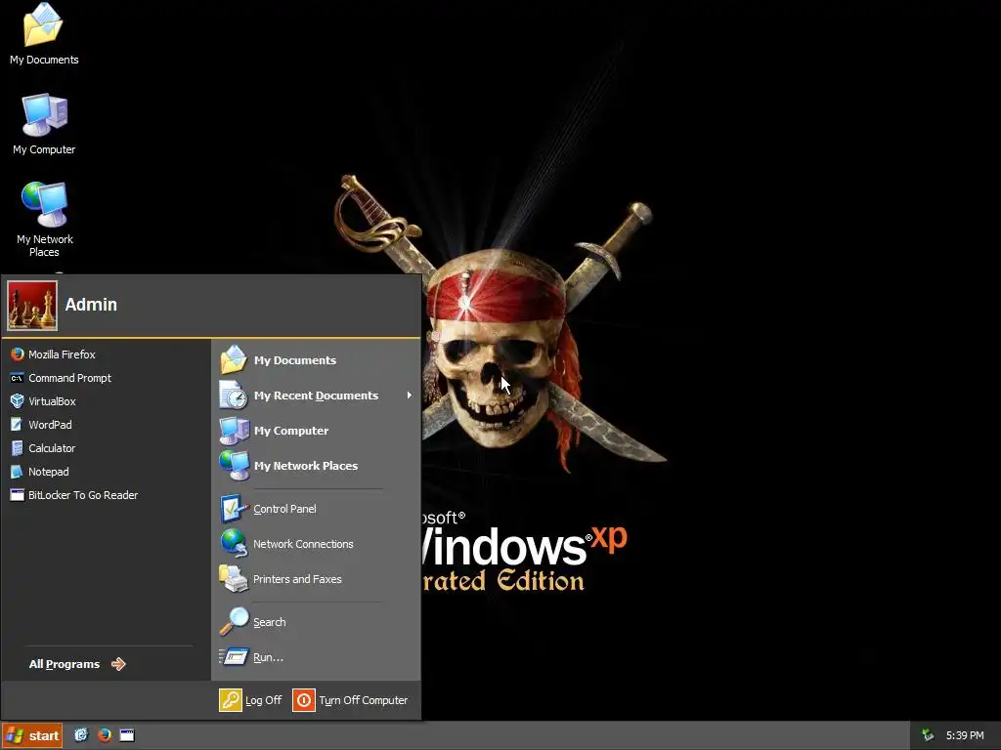This screenshot has width=1001, height=750.
Task: Click the Printers and Faxes icon
Action: pyautogui.click(x=234, y=579)
